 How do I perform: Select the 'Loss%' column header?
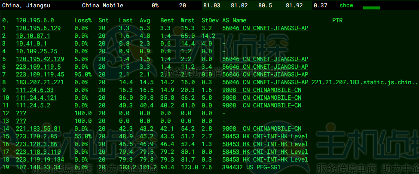pos(83,20)
